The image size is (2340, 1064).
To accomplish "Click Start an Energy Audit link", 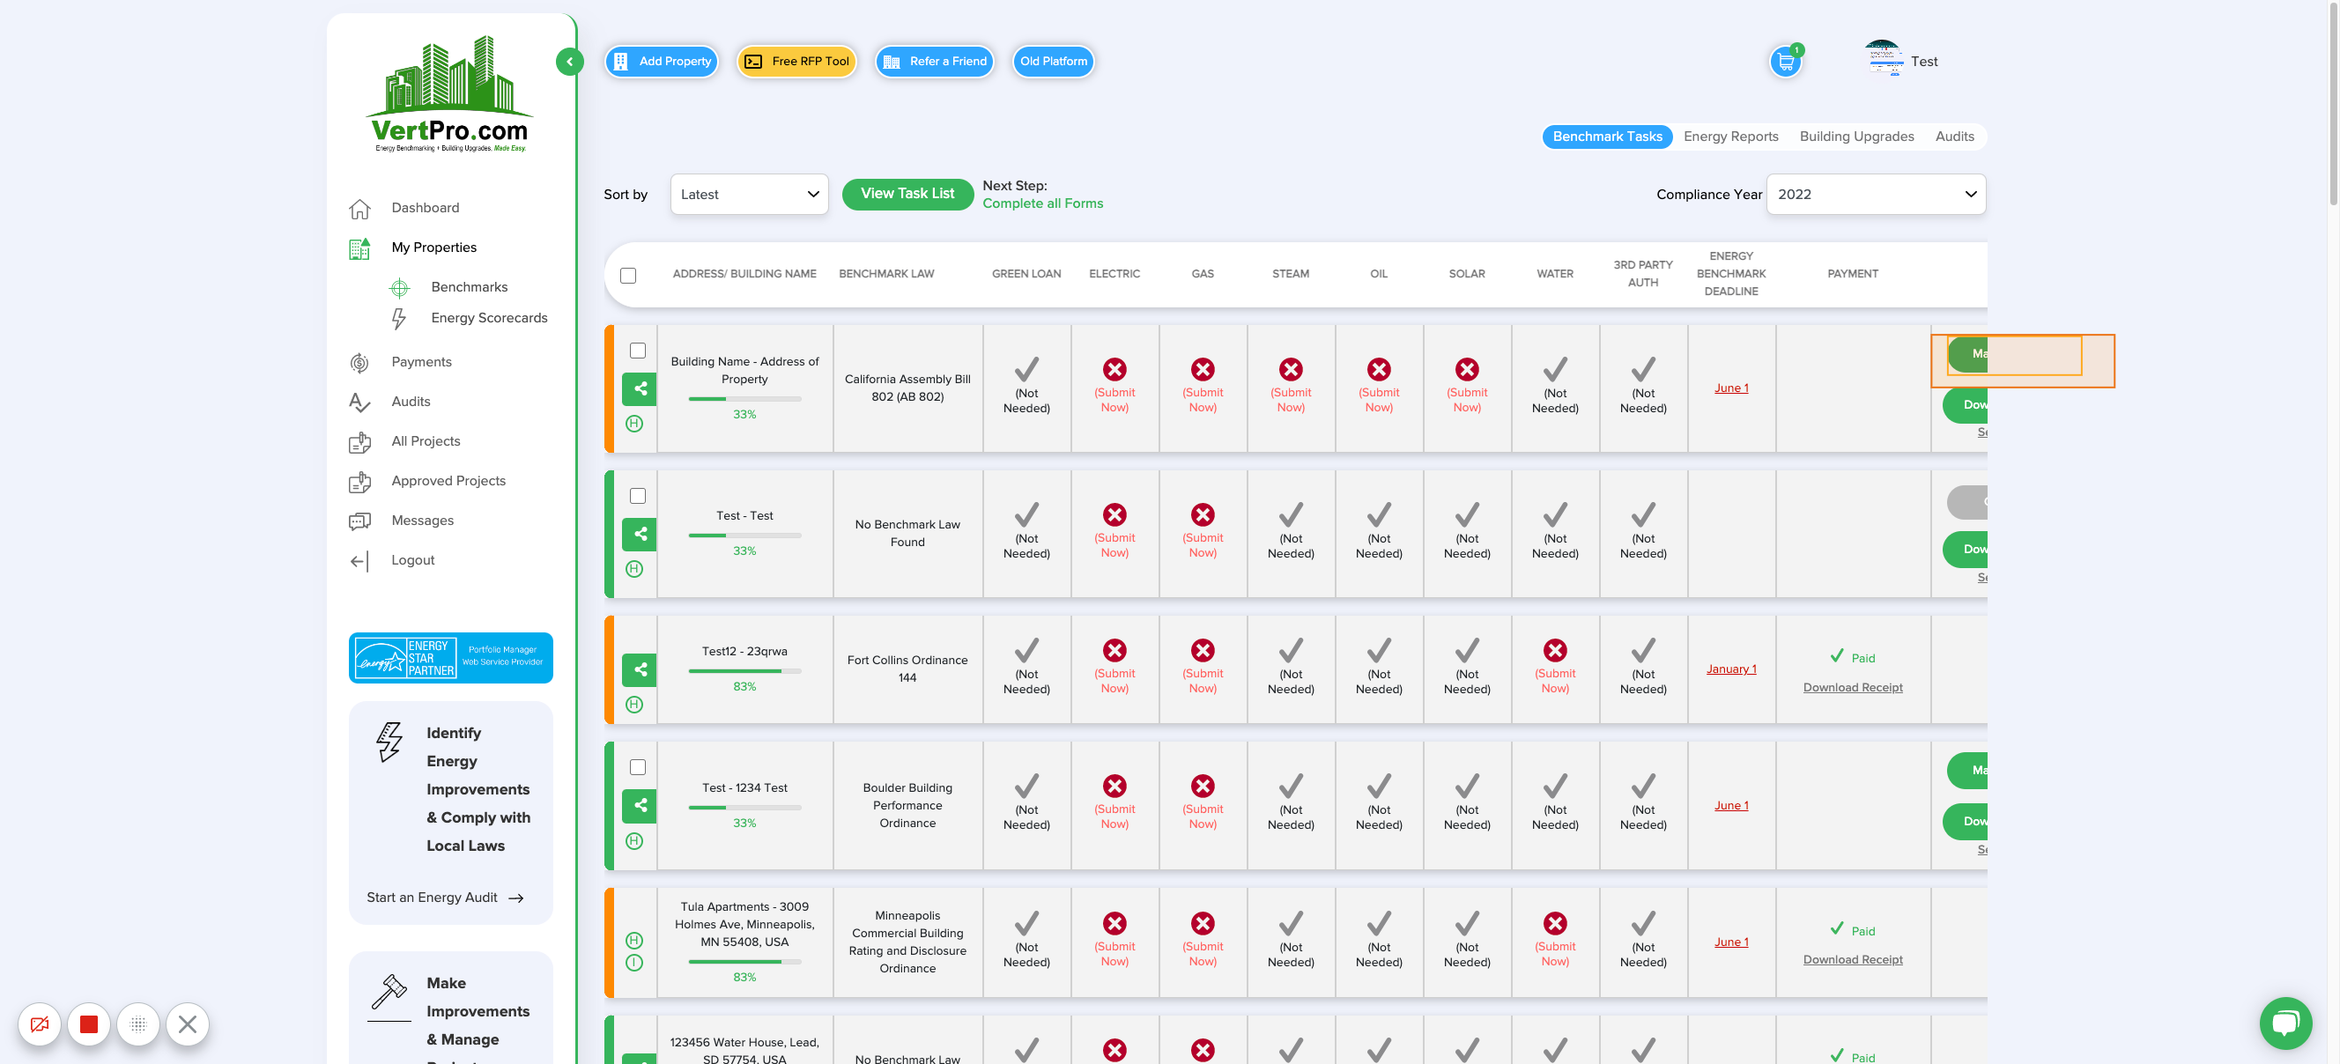I will pyautogui.click(x=444, y=897).
